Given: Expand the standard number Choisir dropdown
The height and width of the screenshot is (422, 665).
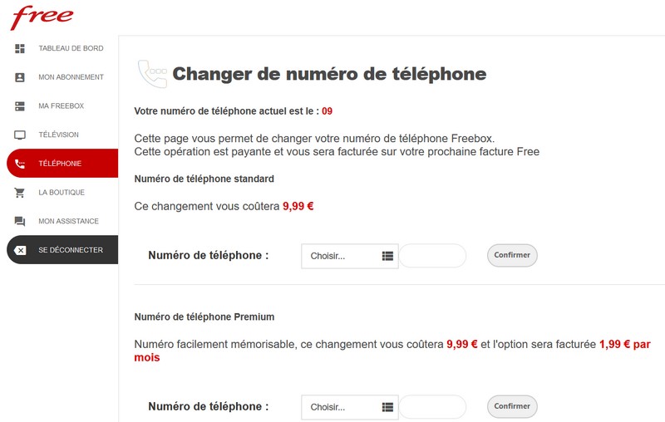Looking at the screenshot, I should tap(350, 256).
